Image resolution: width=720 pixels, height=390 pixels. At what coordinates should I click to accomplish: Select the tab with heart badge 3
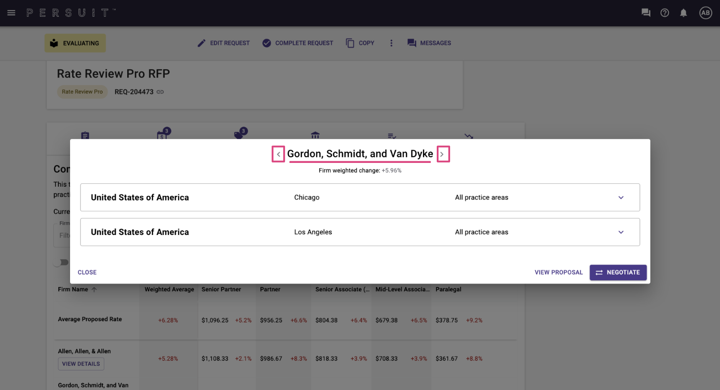[x=240, y=134]
